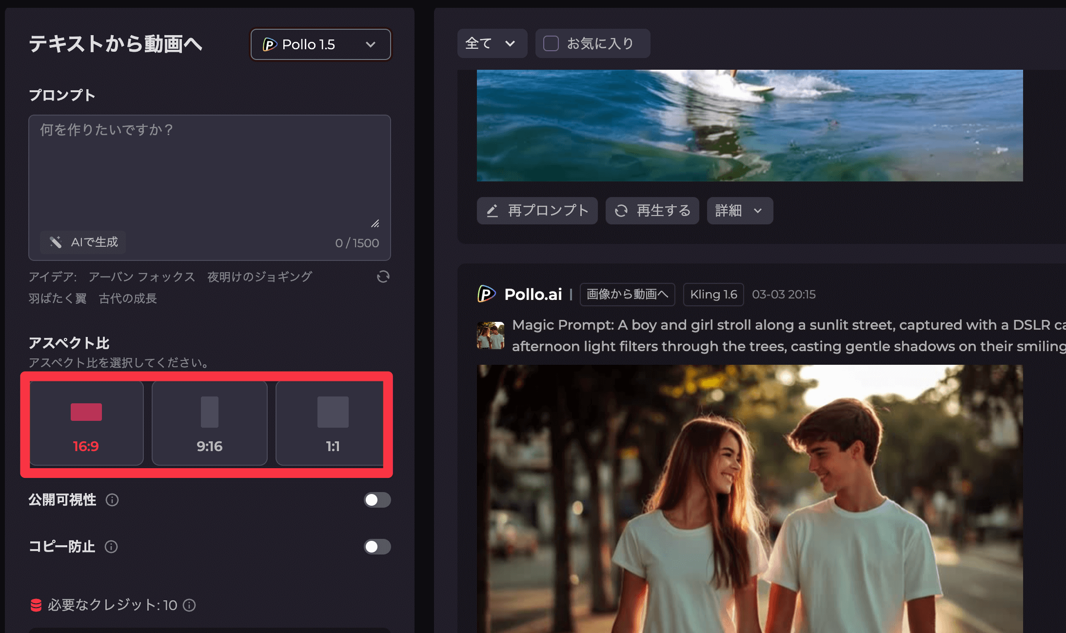Viewport: 1066px width, 633px height.
Task: Click the Pollo.ai logo in video card
Action: point(486,294)
